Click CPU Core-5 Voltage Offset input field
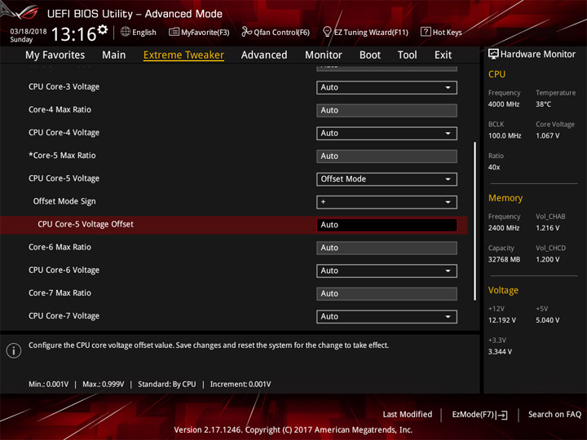Image resolution: width=587 pixels, height=440 pixels. click(x=386, y=225)
